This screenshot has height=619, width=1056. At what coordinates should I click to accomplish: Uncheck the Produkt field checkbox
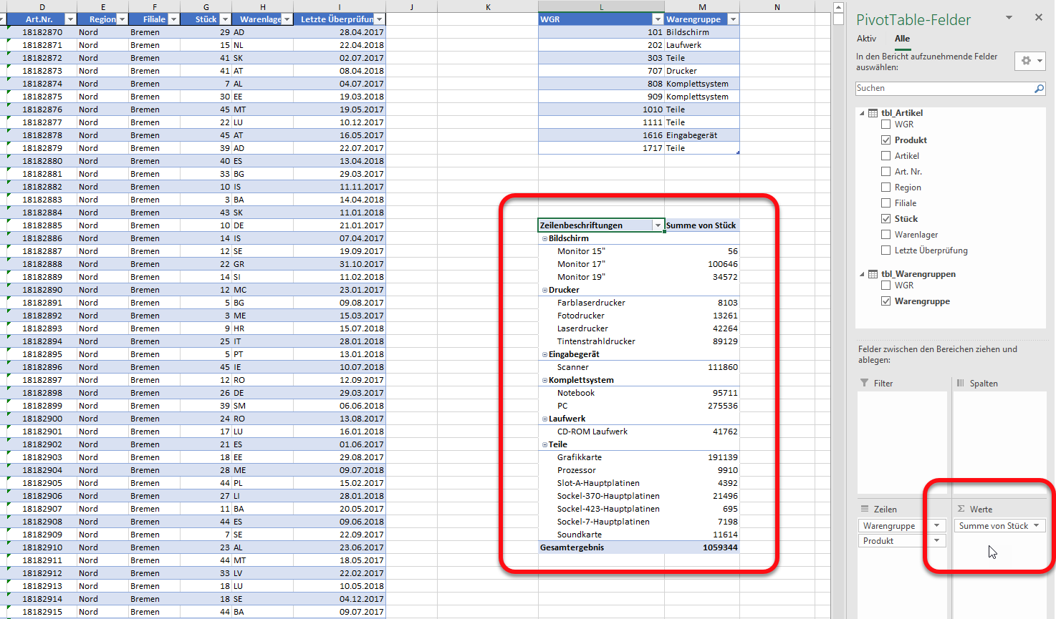(x=886, y=140)
